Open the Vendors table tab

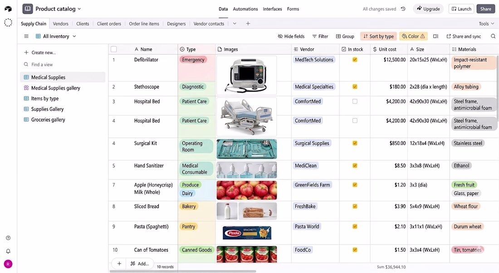pyautogui.click(x=60, y=24)
